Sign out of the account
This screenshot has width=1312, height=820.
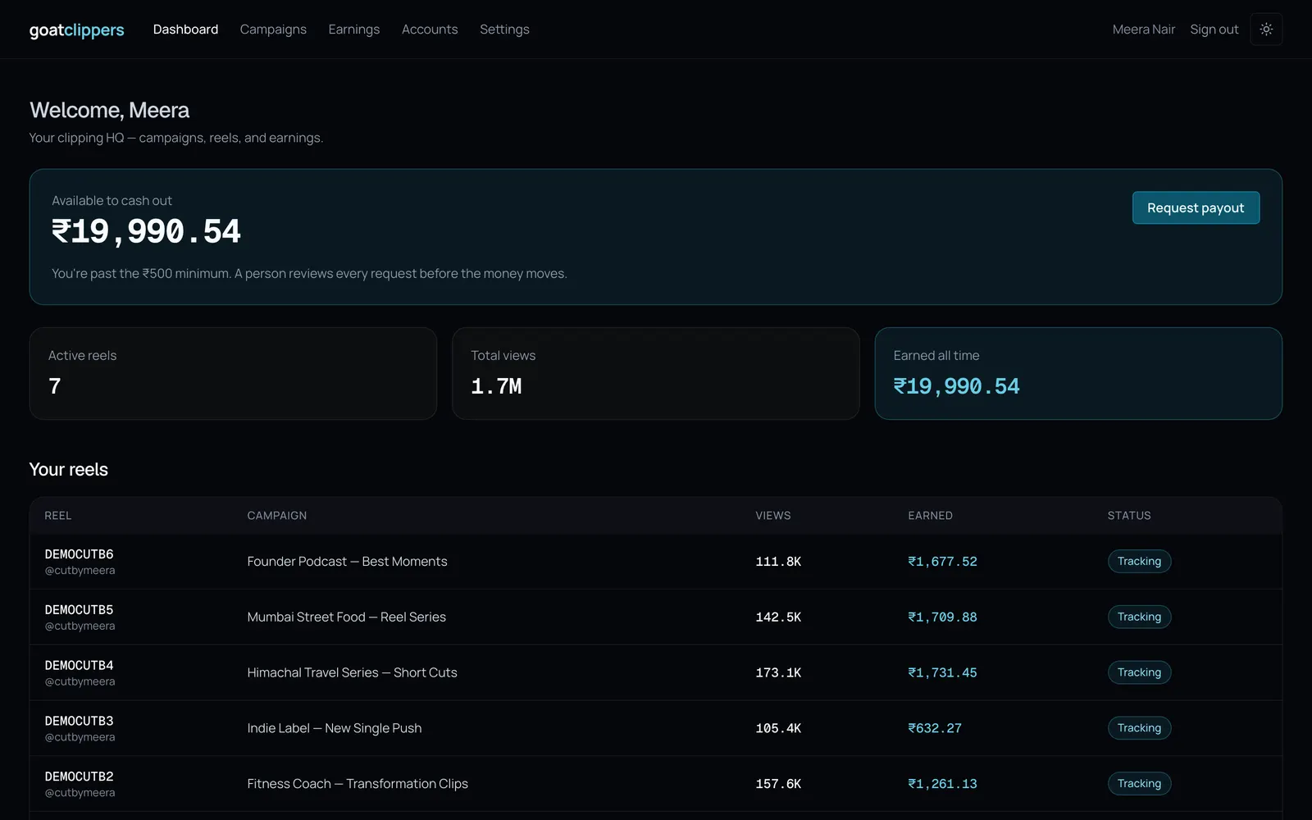pyautogui.click(x=1214, y=30)
